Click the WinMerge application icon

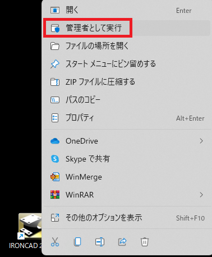tap(55, 177)
